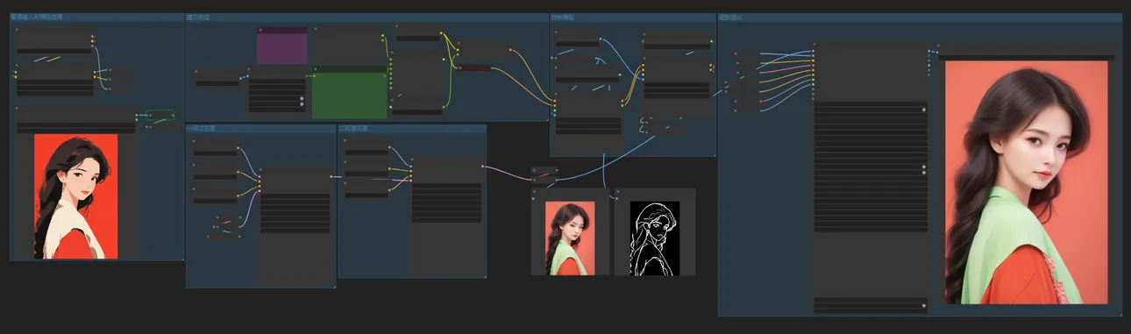Select the small green-outlined node beside the anime portrait loader
1131x334 pixels.
pyautogui.click(x=160, y=114)
